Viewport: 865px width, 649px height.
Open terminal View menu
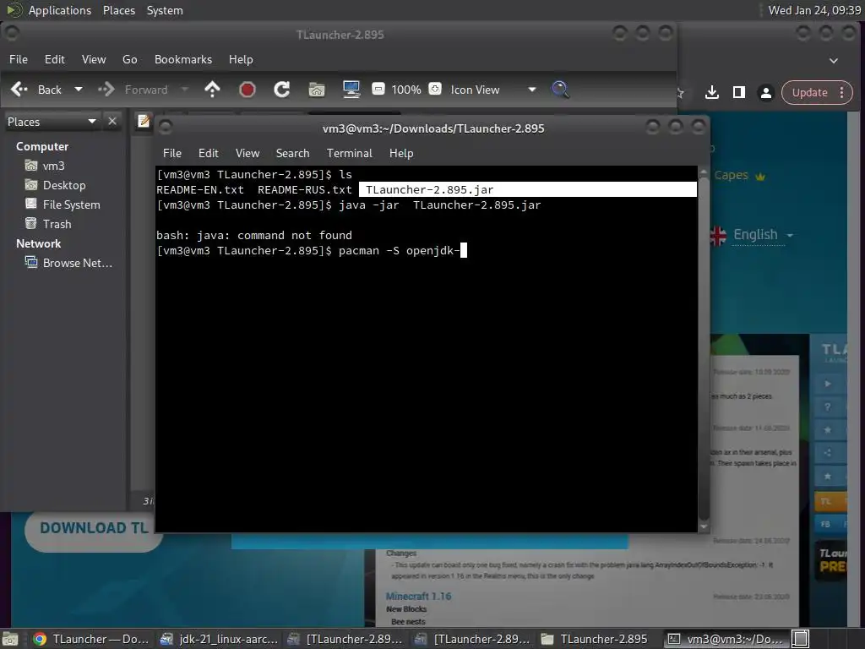(248, 153)
